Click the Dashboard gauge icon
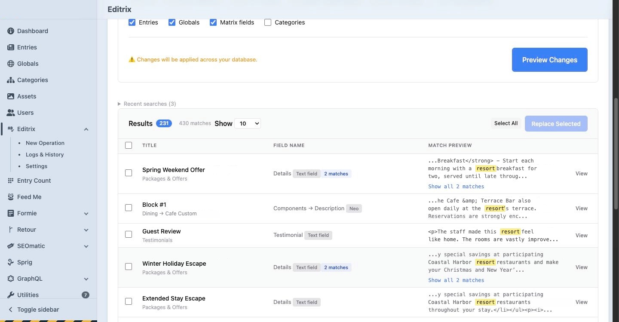This screenshot has width=619, height=322. (x=11, y=31)
